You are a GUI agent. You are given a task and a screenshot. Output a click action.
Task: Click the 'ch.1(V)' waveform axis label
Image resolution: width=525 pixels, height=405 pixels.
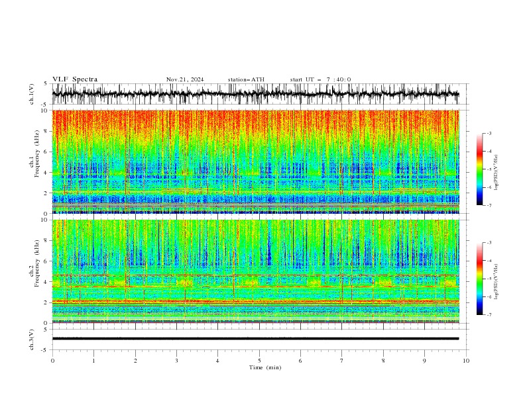pyautogui.click(x=32, y=94)
